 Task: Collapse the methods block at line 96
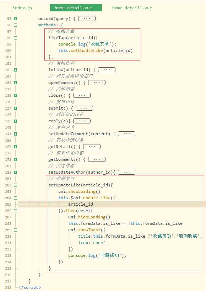(16, 25)
